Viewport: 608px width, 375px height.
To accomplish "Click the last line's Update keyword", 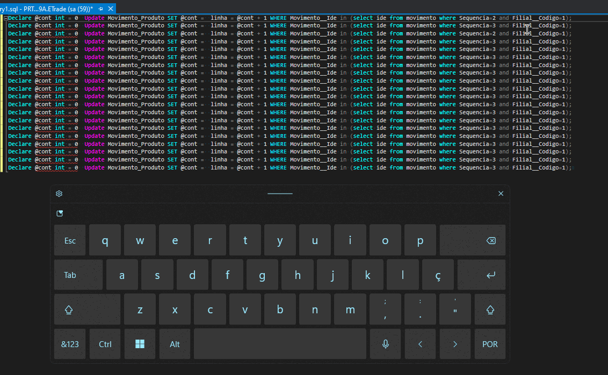I will point(95,168).
